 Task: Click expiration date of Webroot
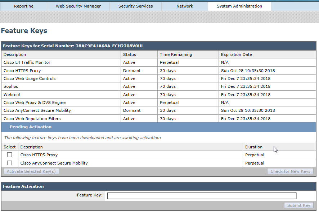tap(246, 95)
